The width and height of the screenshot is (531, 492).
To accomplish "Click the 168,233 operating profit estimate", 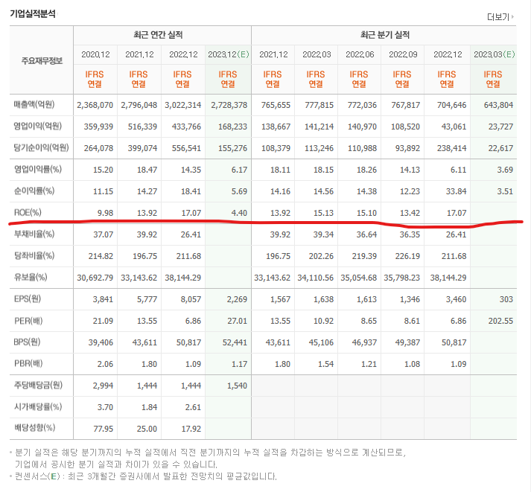I will (232, 127).
